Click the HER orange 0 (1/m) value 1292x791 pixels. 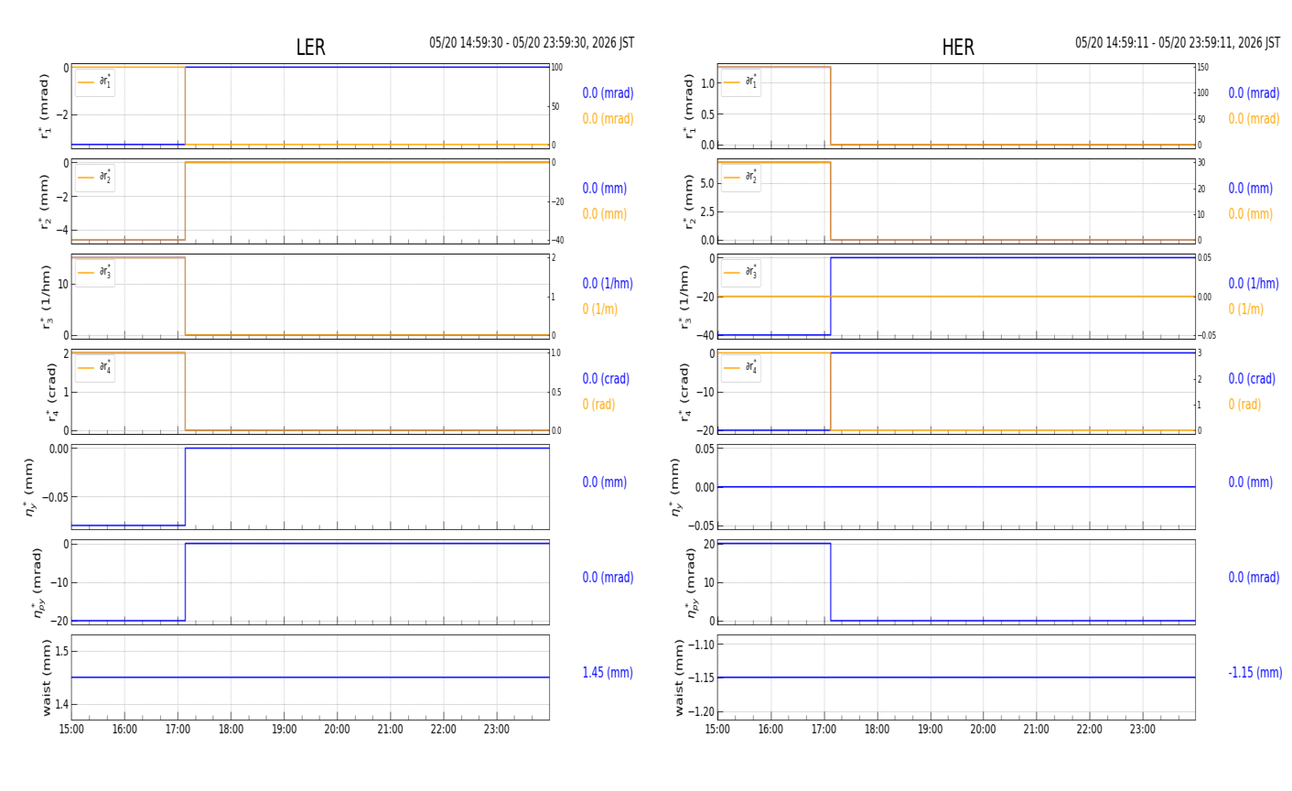1246,309
